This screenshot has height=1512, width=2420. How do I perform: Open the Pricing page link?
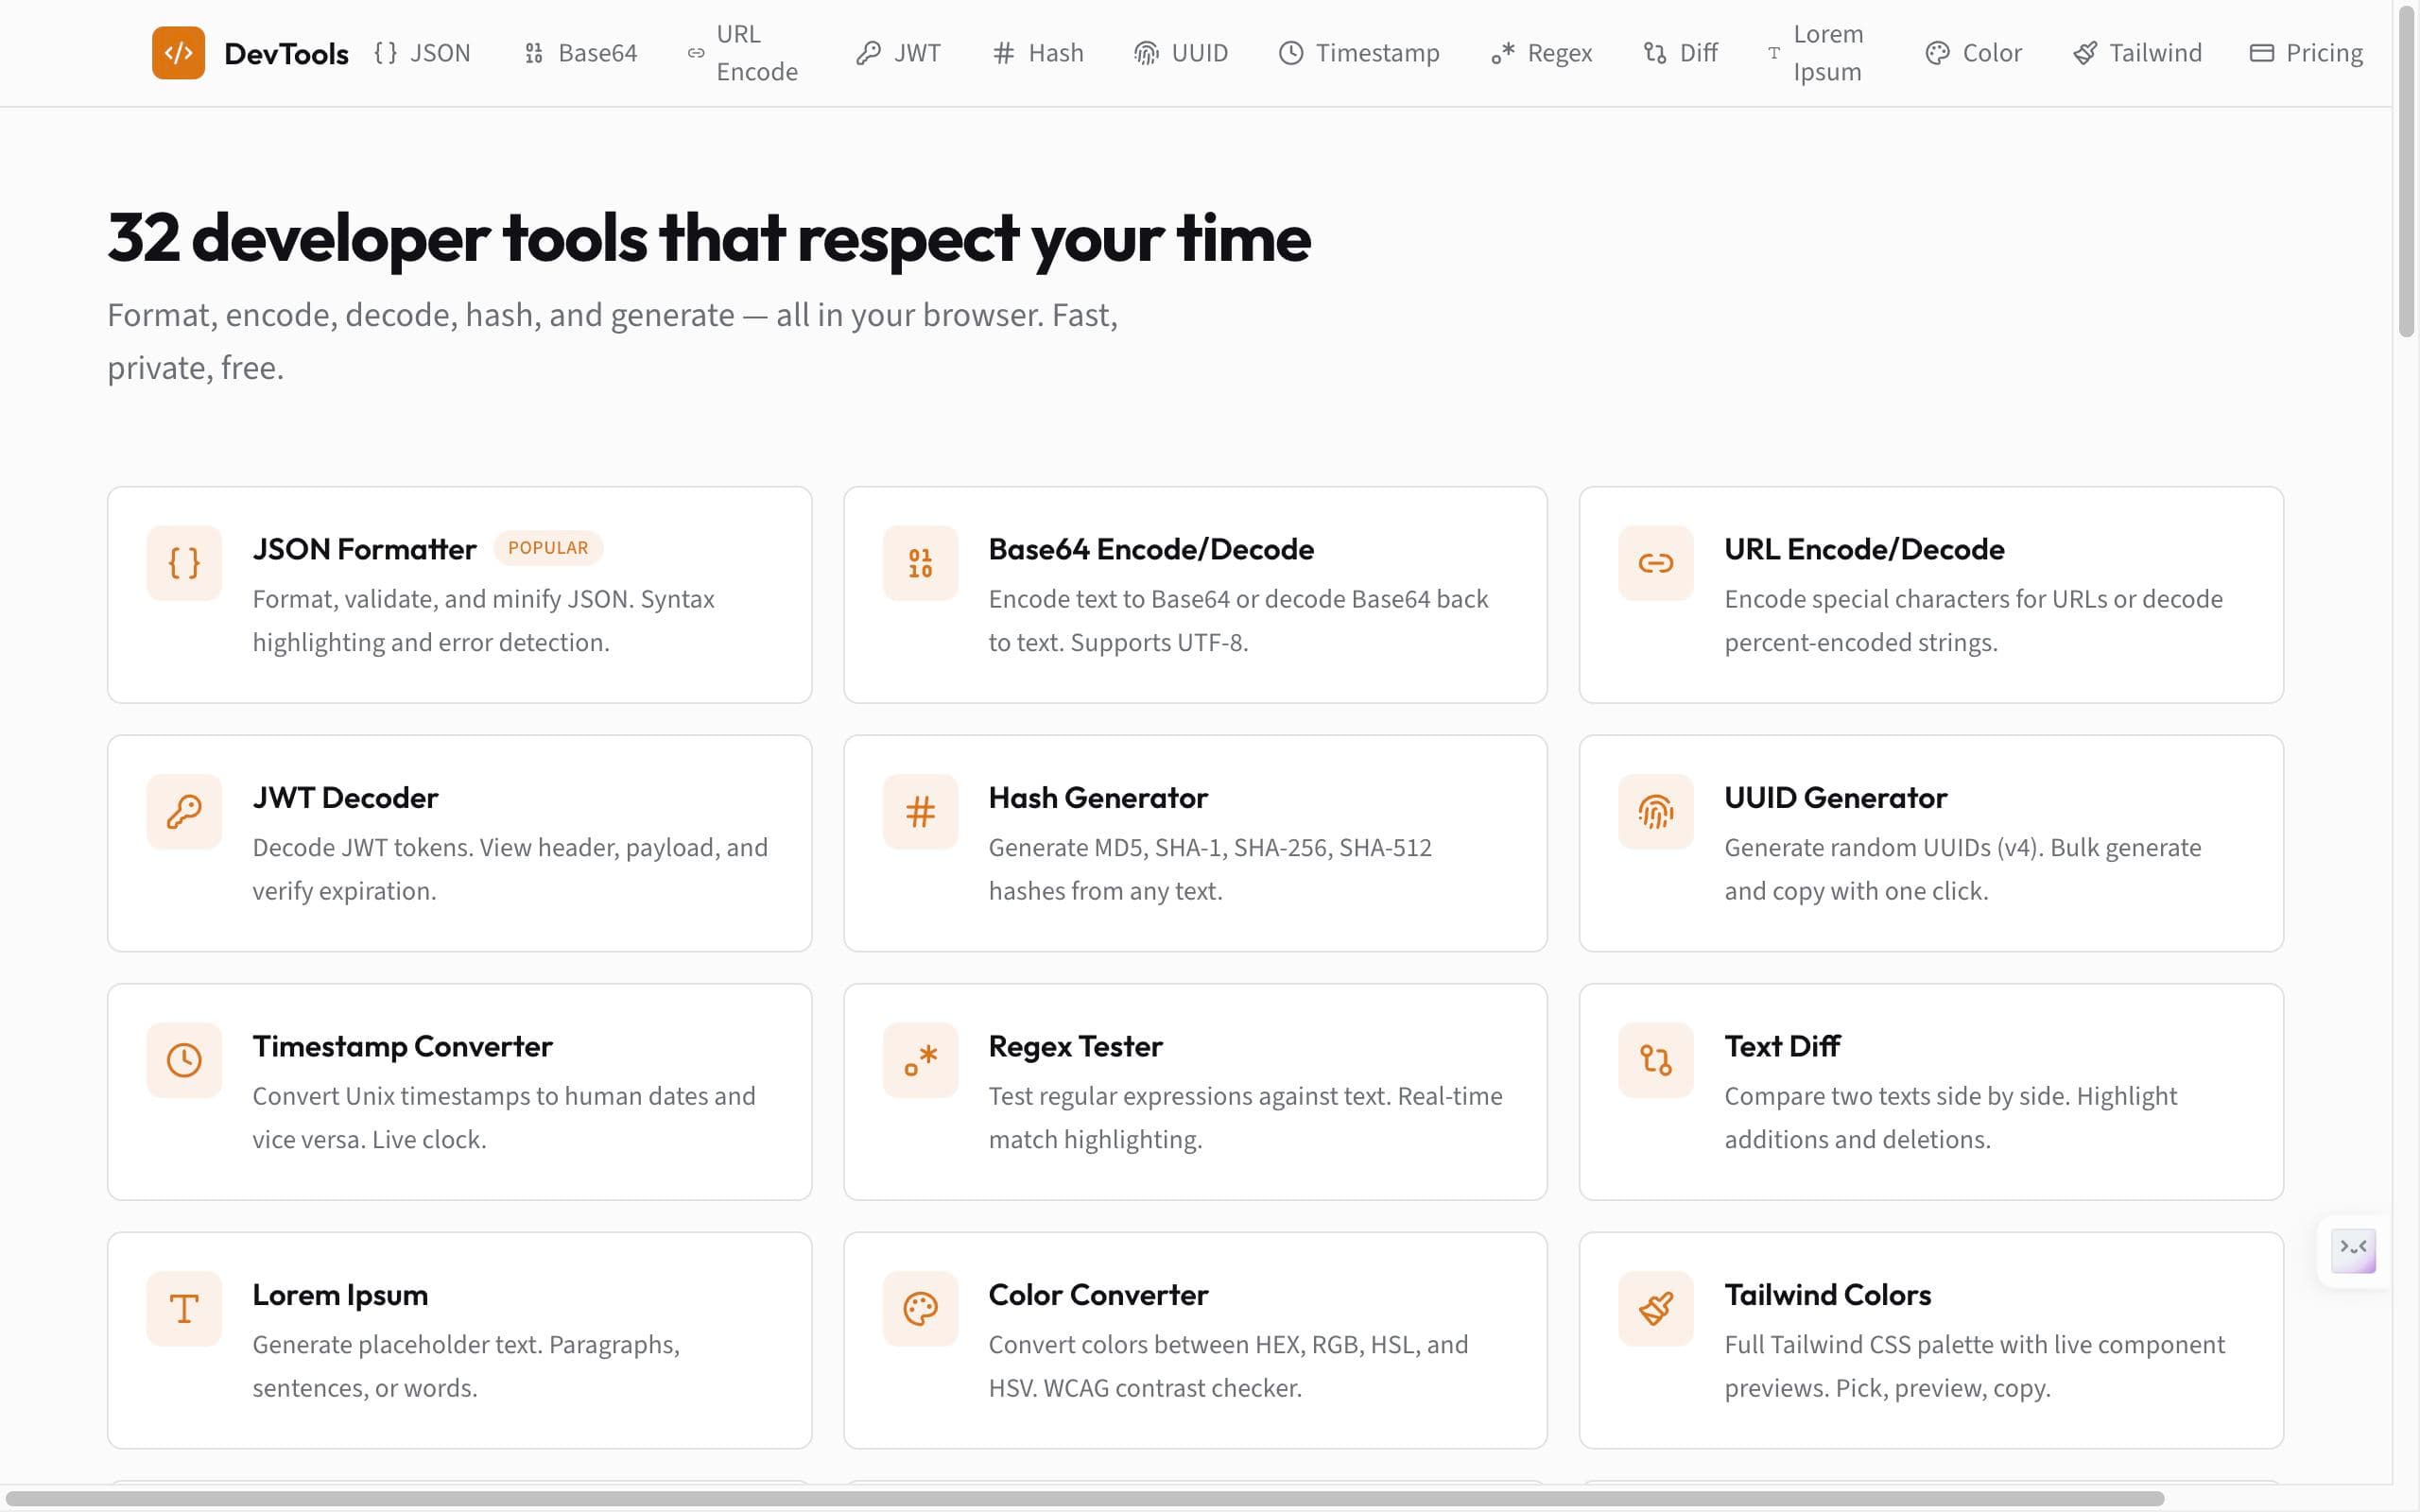(x=2306, y=53)
